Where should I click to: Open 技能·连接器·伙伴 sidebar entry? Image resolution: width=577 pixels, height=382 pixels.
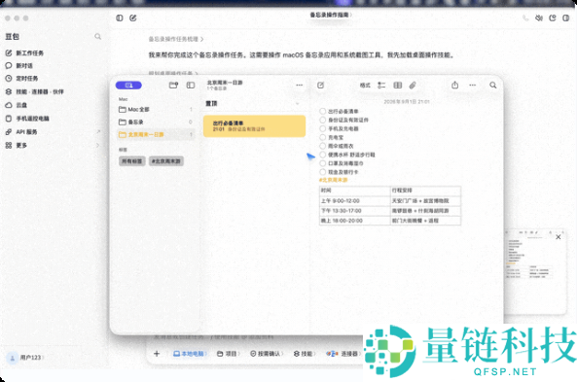point(35,91)
